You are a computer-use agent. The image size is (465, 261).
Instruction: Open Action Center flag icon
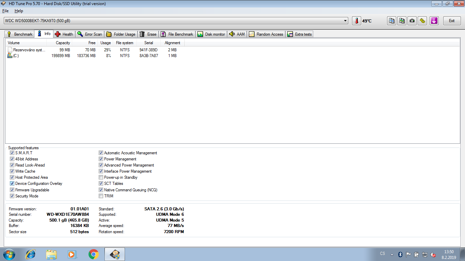click(x=408, y=254)
